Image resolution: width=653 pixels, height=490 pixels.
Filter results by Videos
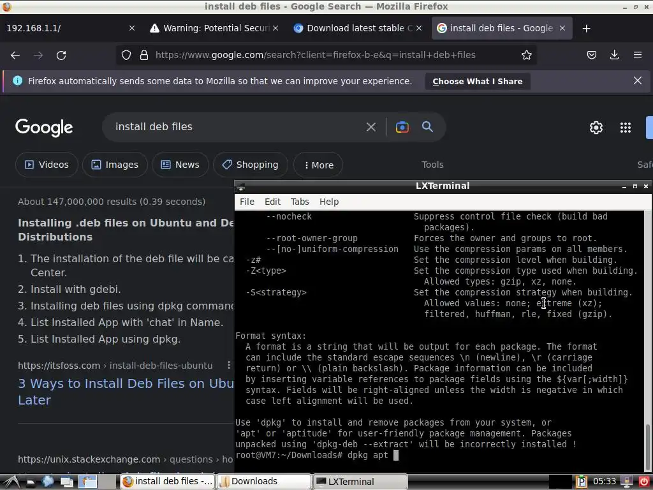47,165
